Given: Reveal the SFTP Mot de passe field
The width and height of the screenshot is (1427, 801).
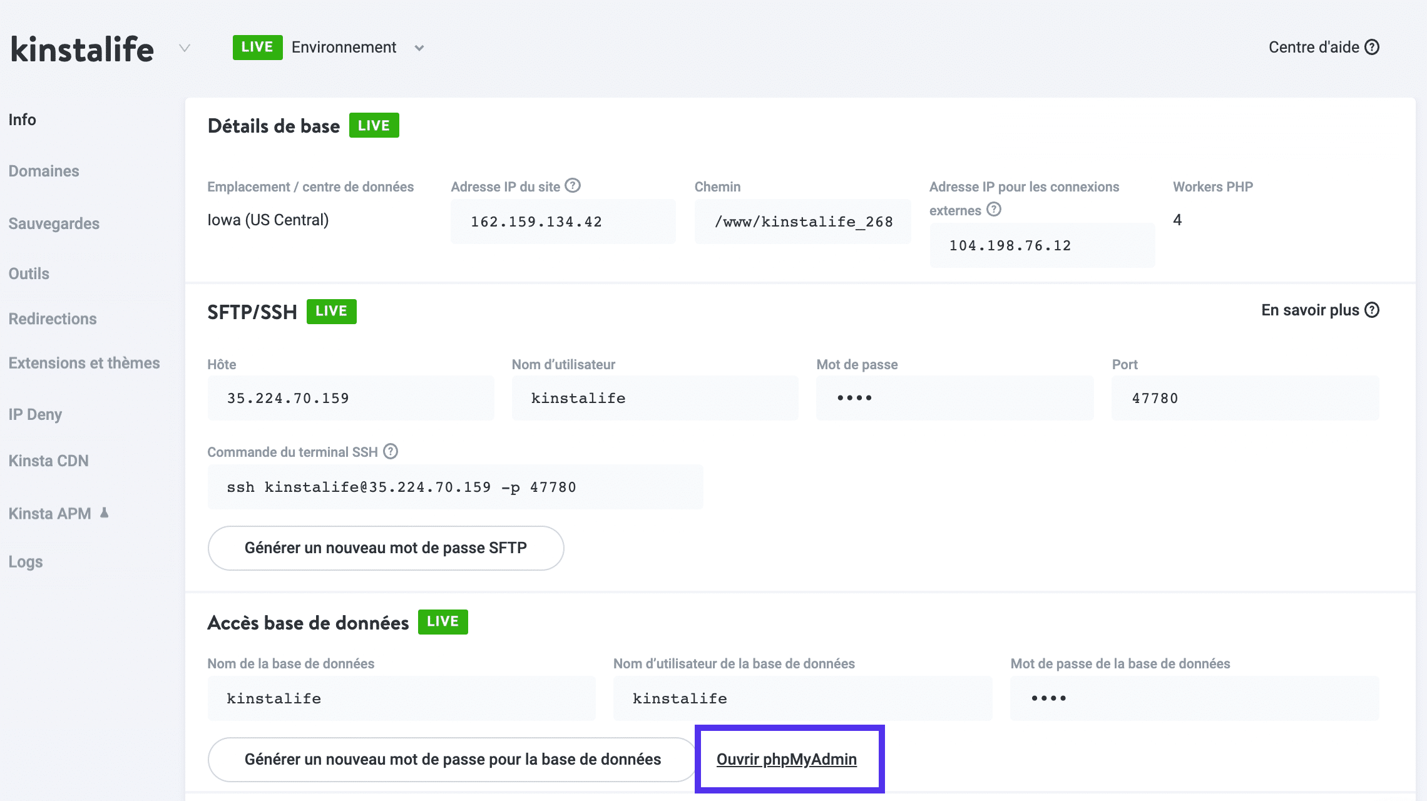Looking at the screenshot, I should [955, 398].
